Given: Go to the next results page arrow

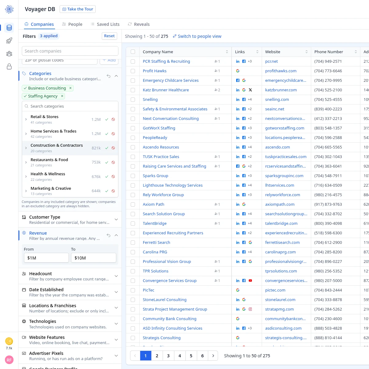Looking at the screenshot, I should [213, 356].
